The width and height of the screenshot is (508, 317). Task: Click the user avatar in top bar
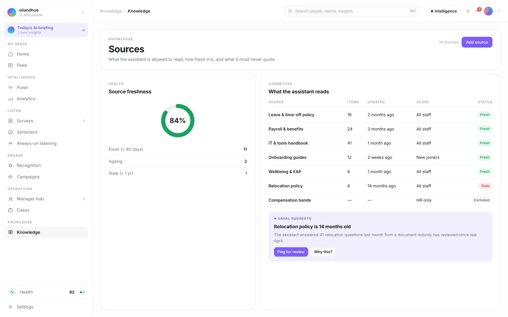coord(488,11)
